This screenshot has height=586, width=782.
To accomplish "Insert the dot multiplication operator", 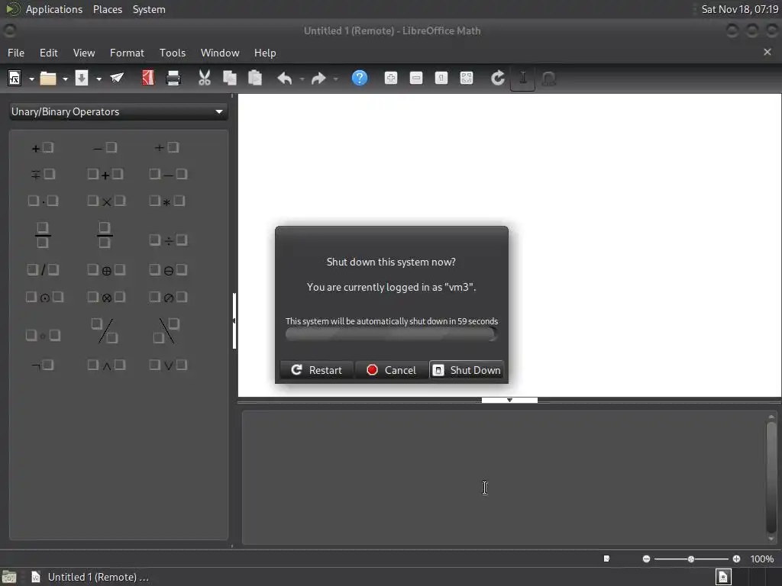I will click(43, 201).
